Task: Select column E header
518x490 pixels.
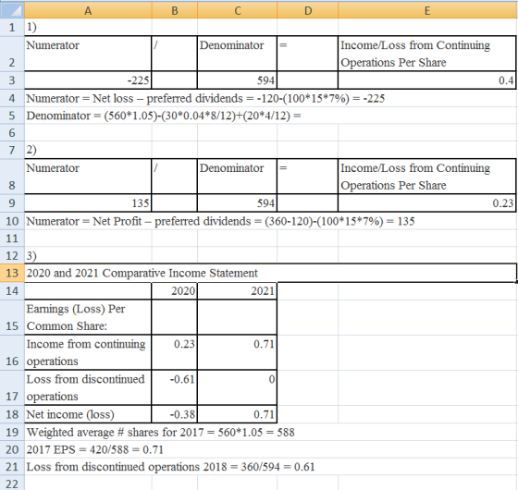Action: click(x=426, y=10)
